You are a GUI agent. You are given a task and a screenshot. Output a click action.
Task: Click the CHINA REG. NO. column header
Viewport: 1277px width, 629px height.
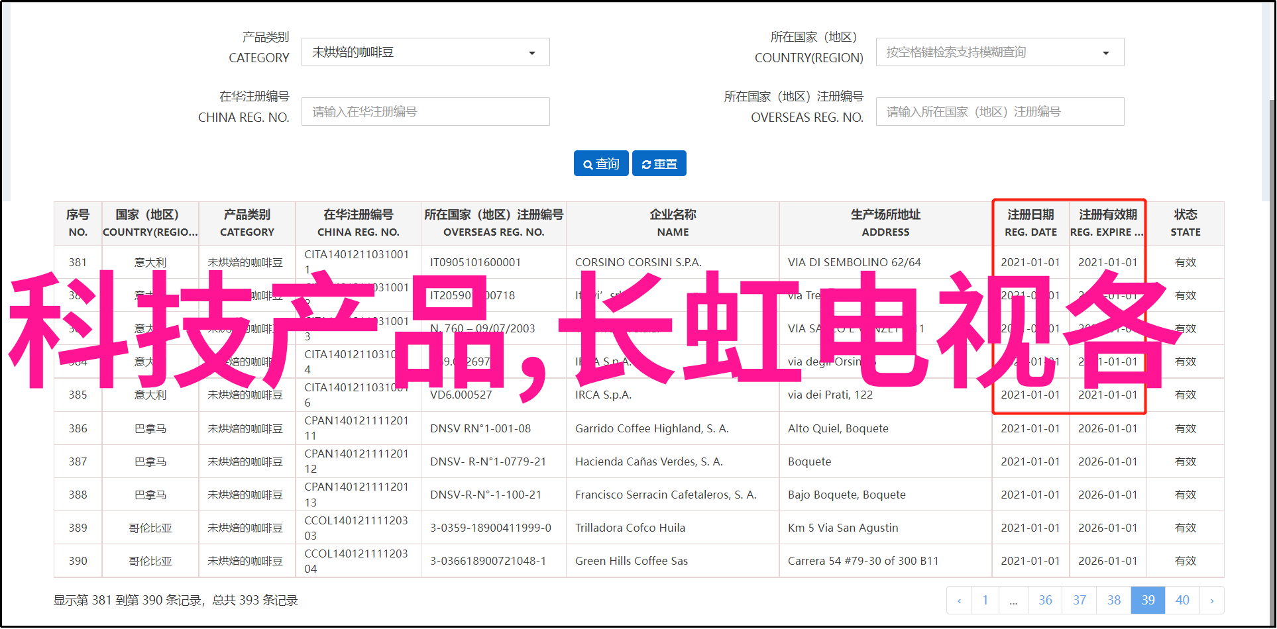click(x=359, y=224)
